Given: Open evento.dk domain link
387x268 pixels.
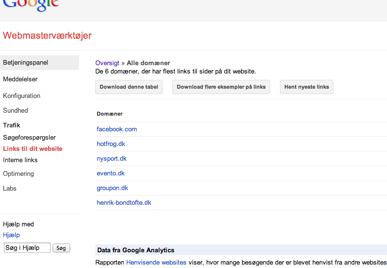Looking at the screenshot, I should [111, 173].
